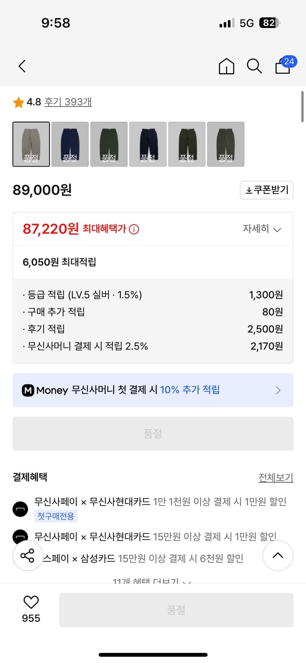
Task: Open Money 첫 결제 10% 추가 적립 details
Action: [x=153, y=390]
